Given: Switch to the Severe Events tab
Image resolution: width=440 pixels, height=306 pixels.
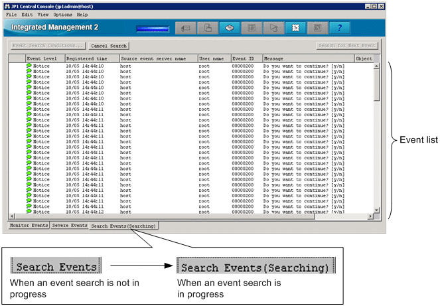Looking at the screenshot, I should (70, 226).
